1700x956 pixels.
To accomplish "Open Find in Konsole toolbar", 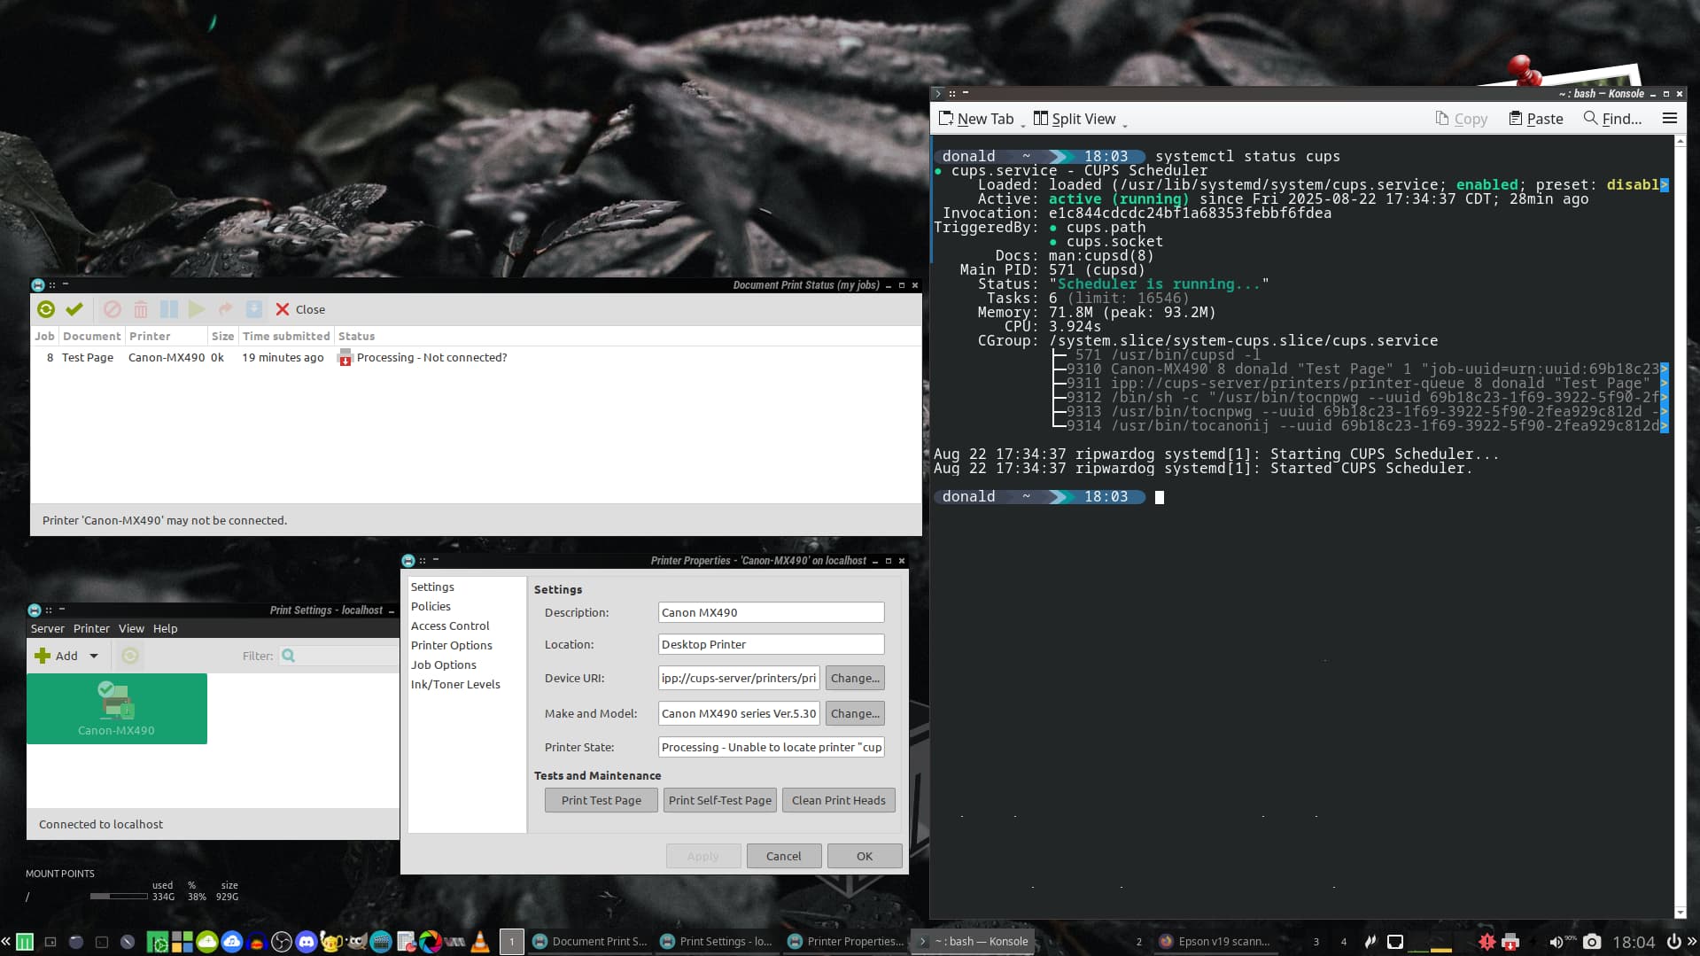I will [1612, 119].
